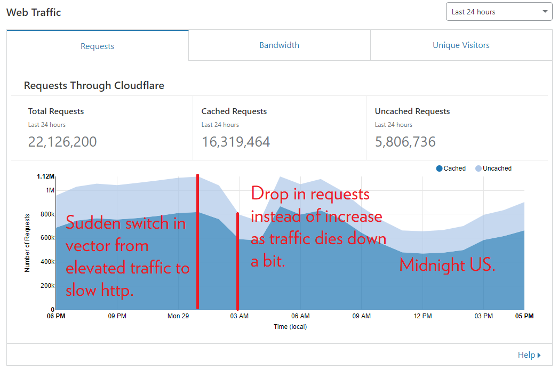Switch to the Bandwidth tab
The height and width of the screenshot is (370, 558).
click(280, 45)
